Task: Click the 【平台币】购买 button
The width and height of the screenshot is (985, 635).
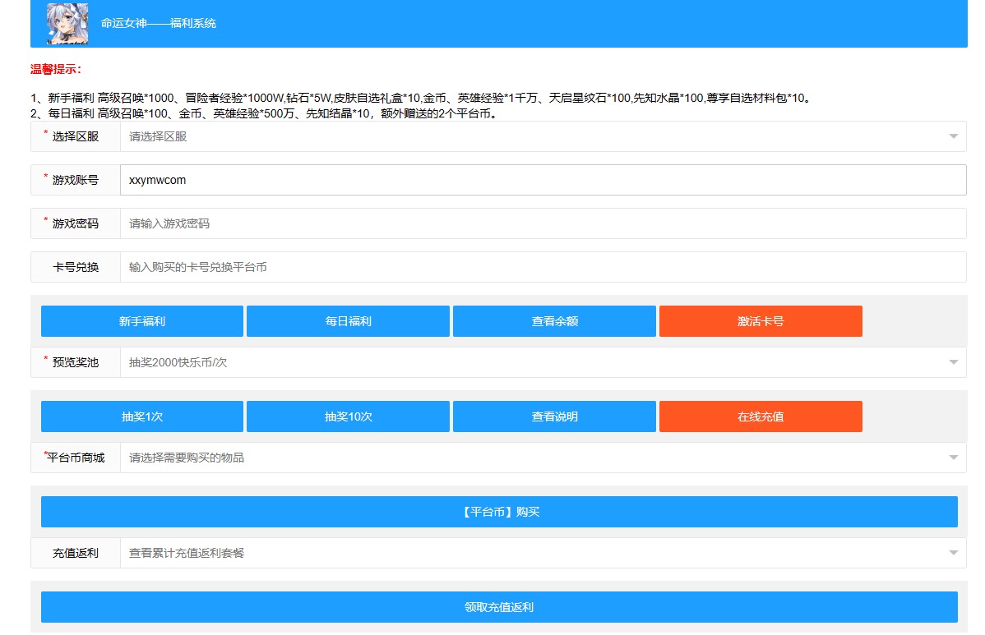Action: [x=499, y=512]
